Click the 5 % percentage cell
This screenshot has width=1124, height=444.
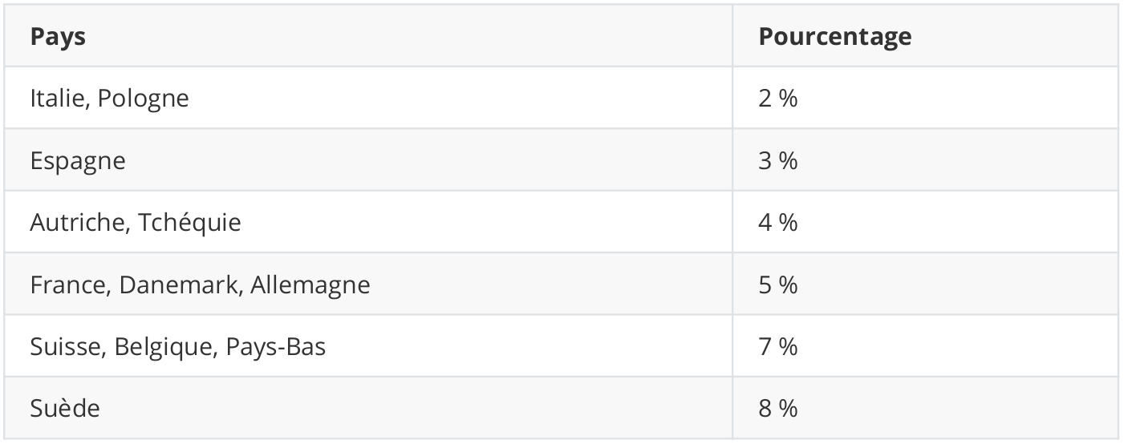click(x=777, y=285)
